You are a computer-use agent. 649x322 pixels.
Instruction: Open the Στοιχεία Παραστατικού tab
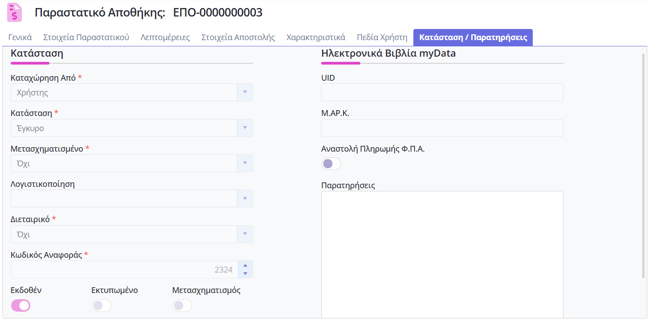tap(86, 37)
